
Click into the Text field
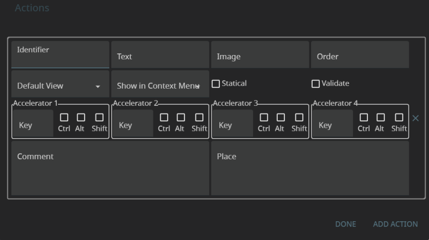[x=160, y=56]
